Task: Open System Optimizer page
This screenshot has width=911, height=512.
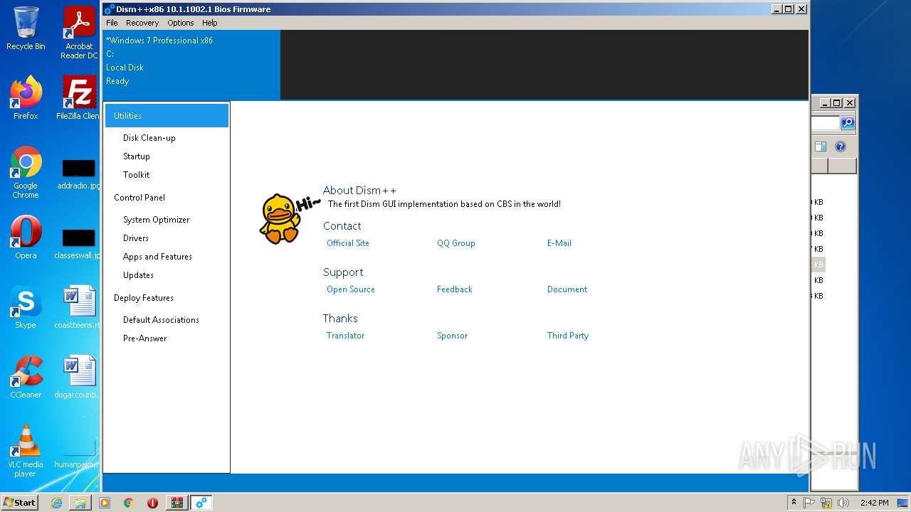Action: pos(156,220)
